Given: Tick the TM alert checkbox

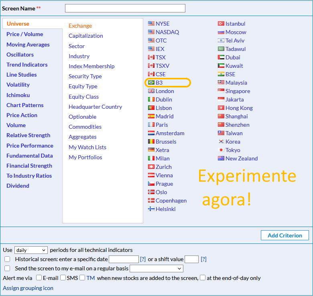Looking at the screenshot, I should click(x=82, y=278).
